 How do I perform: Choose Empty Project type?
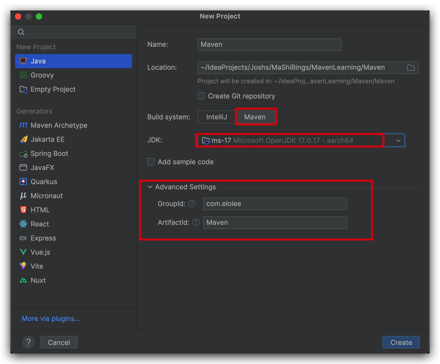pyautogui.click(x=74, y=89)
